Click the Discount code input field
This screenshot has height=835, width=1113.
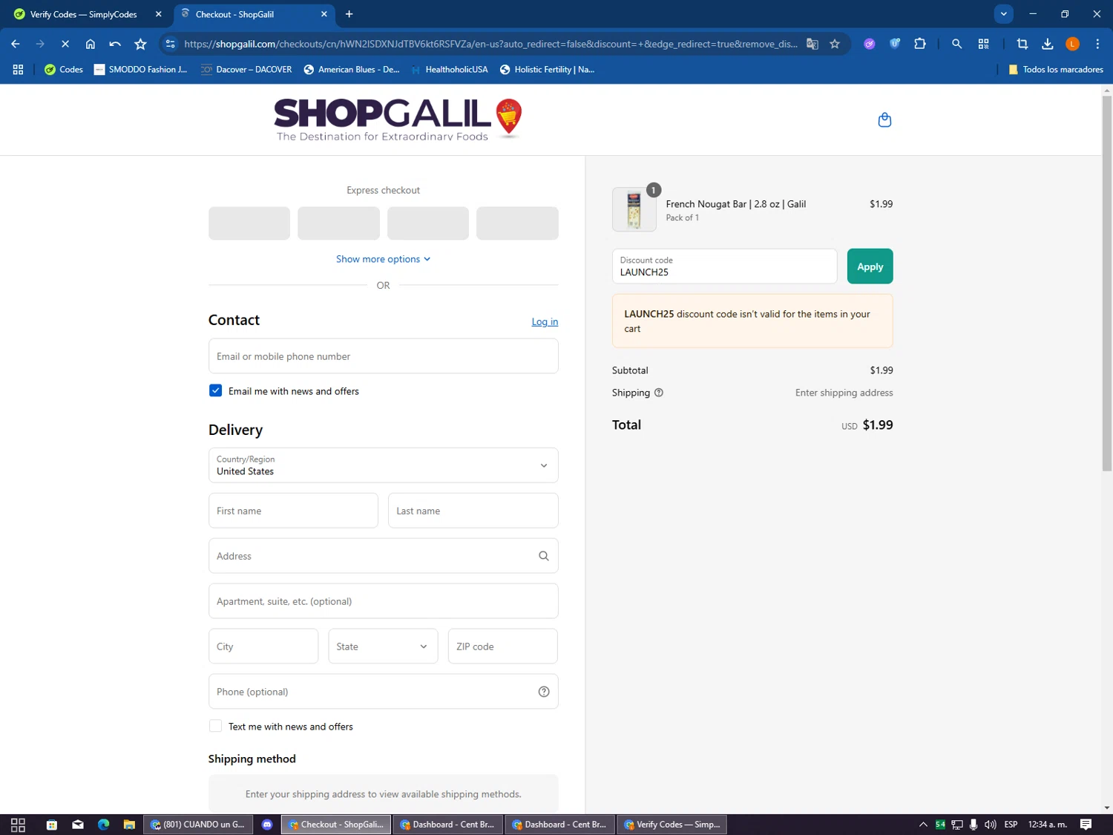point(724,266)
